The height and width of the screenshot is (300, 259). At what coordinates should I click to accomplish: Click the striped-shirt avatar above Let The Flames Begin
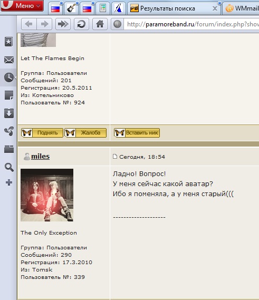click(39, 40)
